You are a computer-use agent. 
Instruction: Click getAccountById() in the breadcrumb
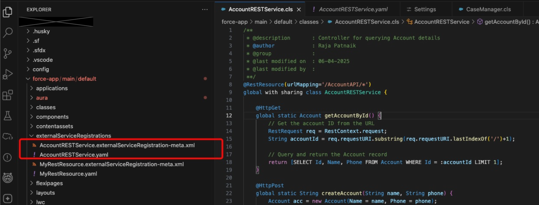click(x=507, y=22)
